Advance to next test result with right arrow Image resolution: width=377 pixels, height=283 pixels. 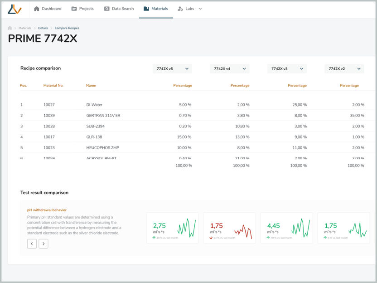point(43,244)
